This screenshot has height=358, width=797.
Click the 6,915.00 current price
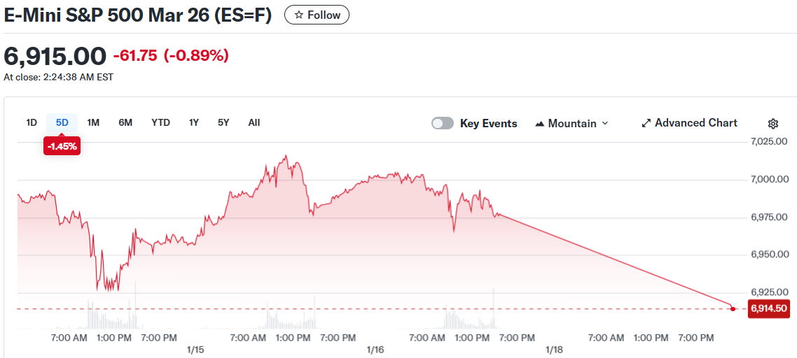[55, 56]
